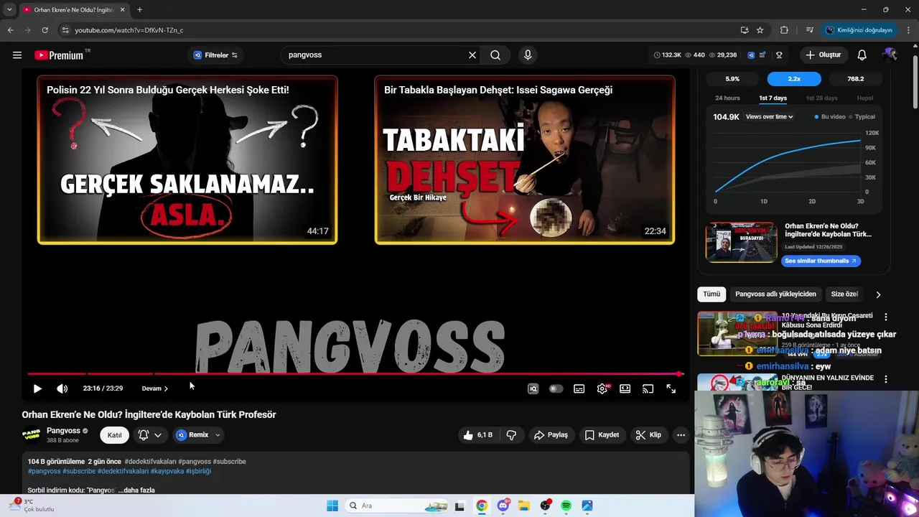Select the Size özel filter chip
919x517 pixels.
[844, 294]
